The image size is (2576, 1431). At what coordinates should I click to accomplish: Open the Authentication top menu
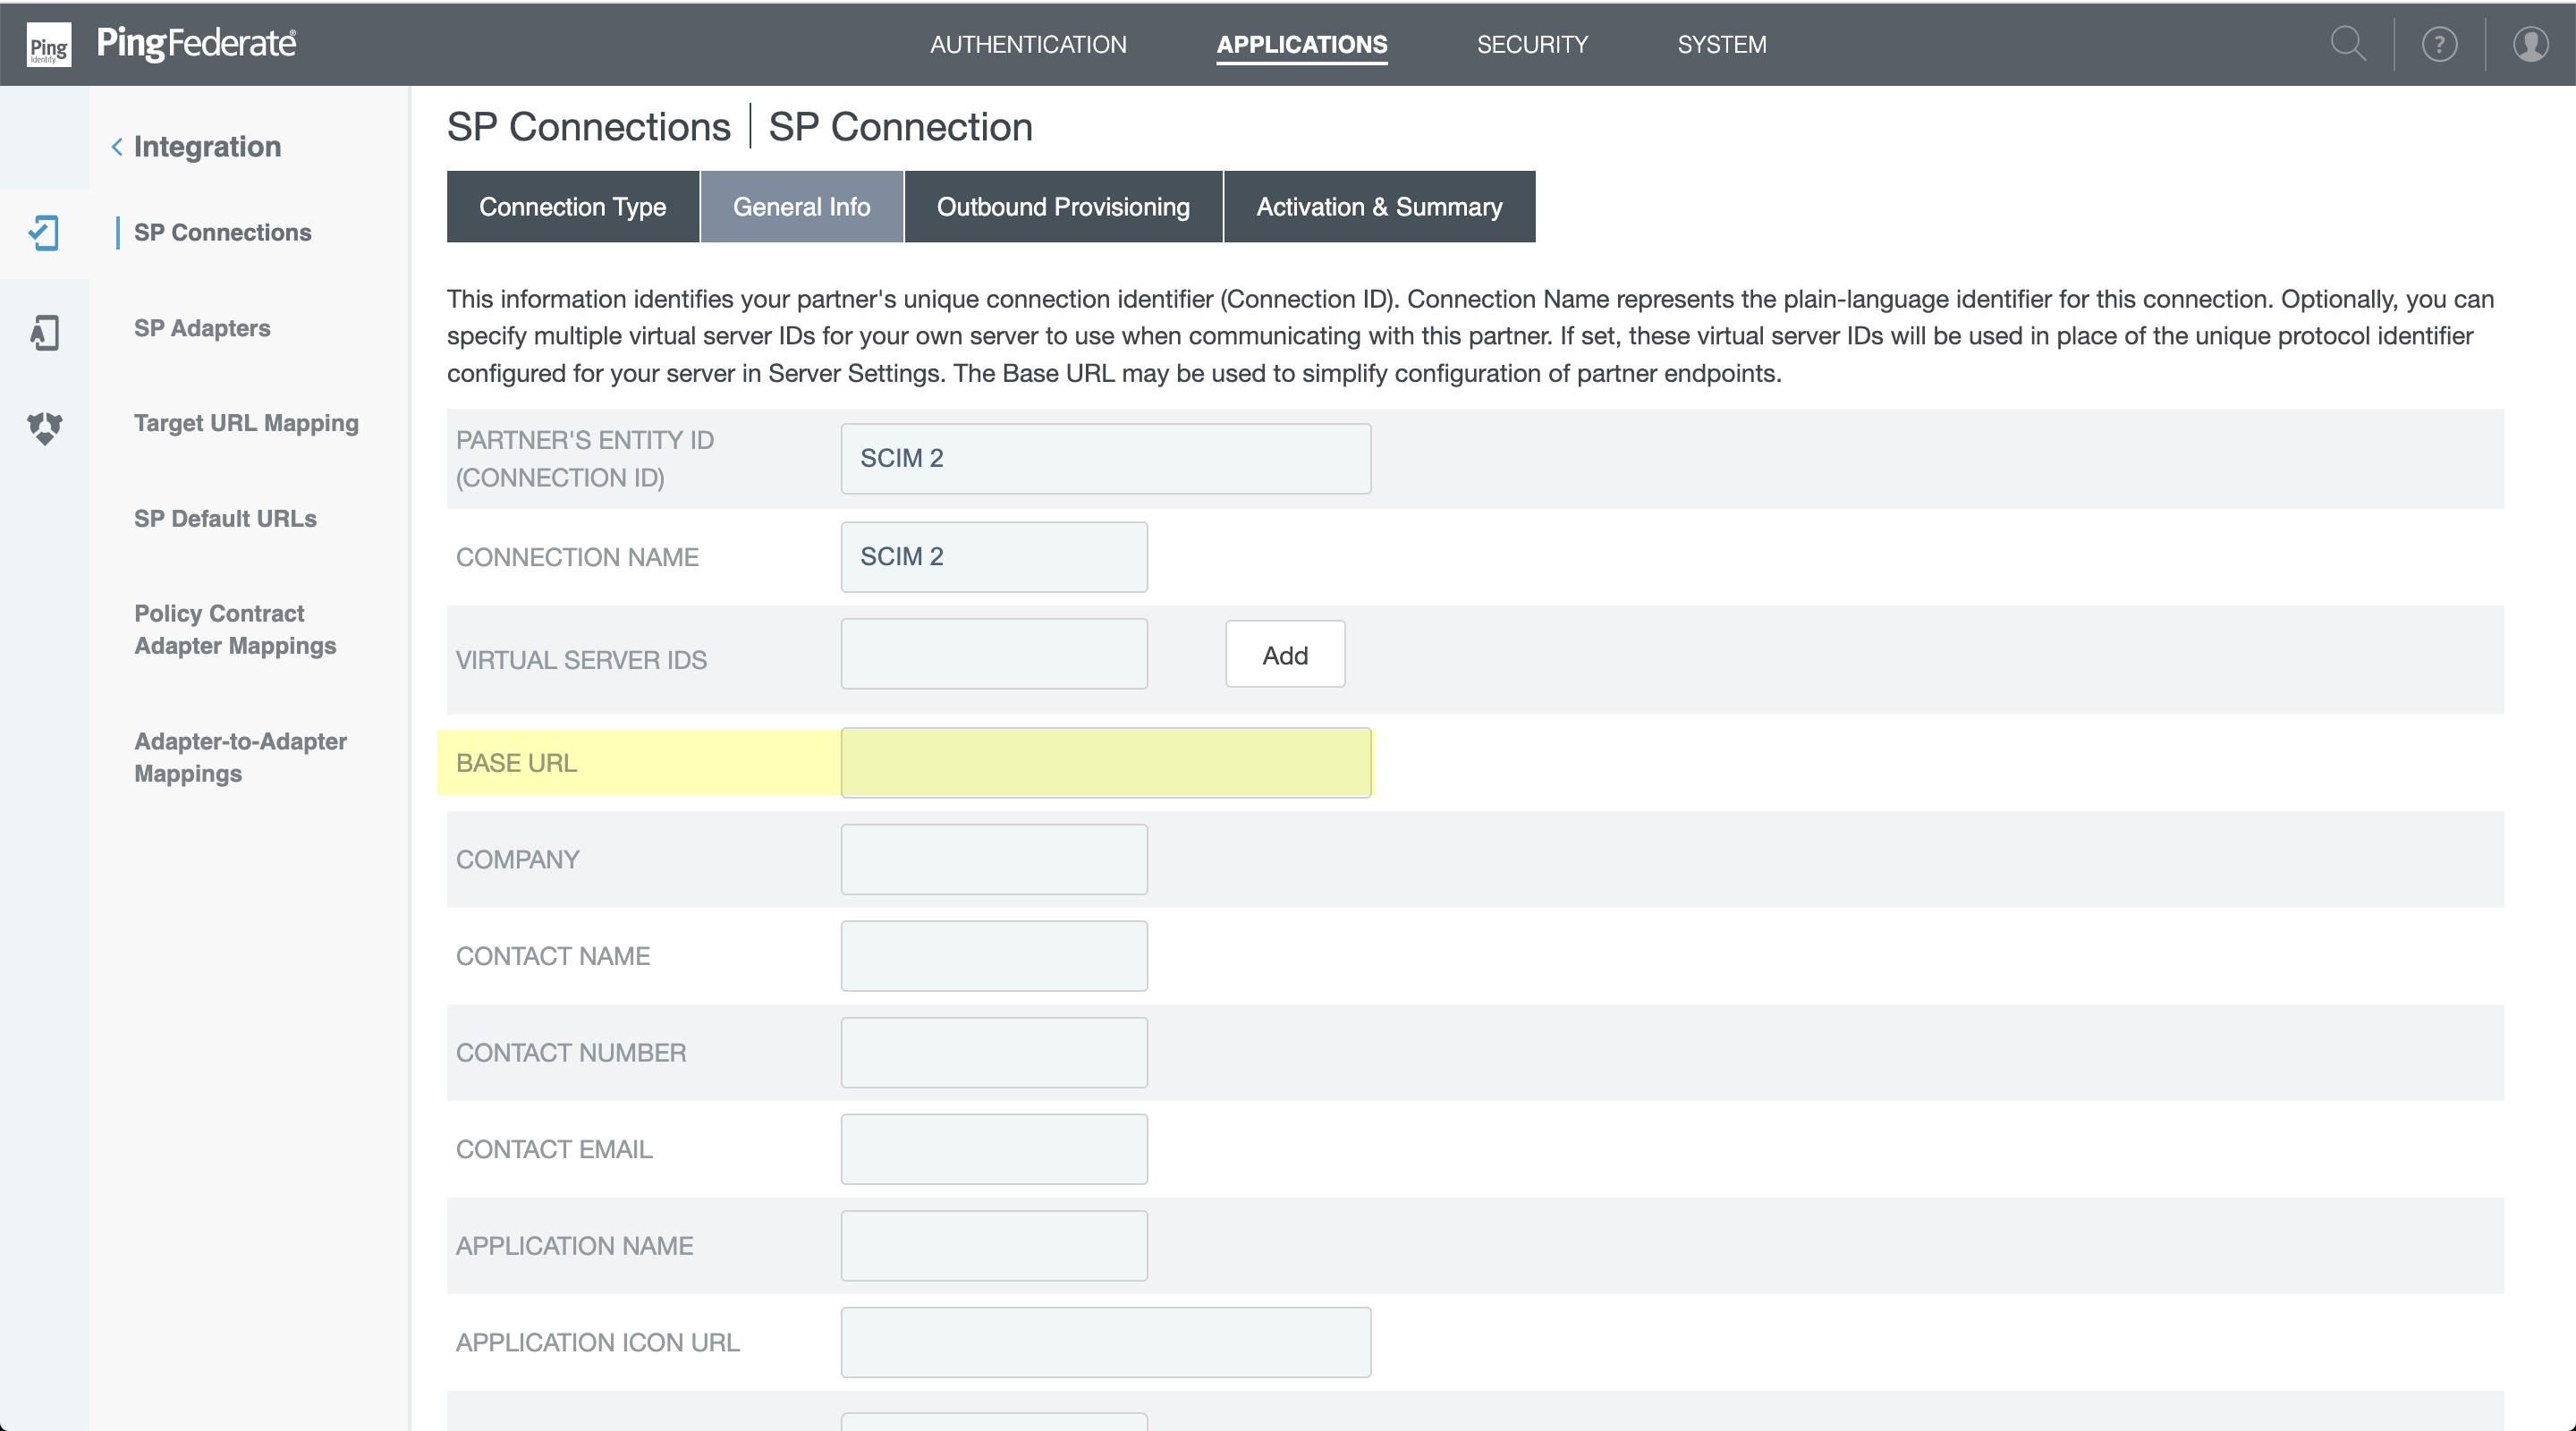click(1027, 44)
